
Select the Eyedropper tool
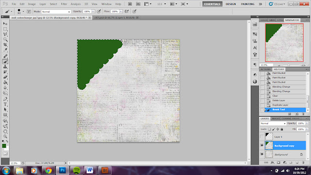[x=5, y=50]
